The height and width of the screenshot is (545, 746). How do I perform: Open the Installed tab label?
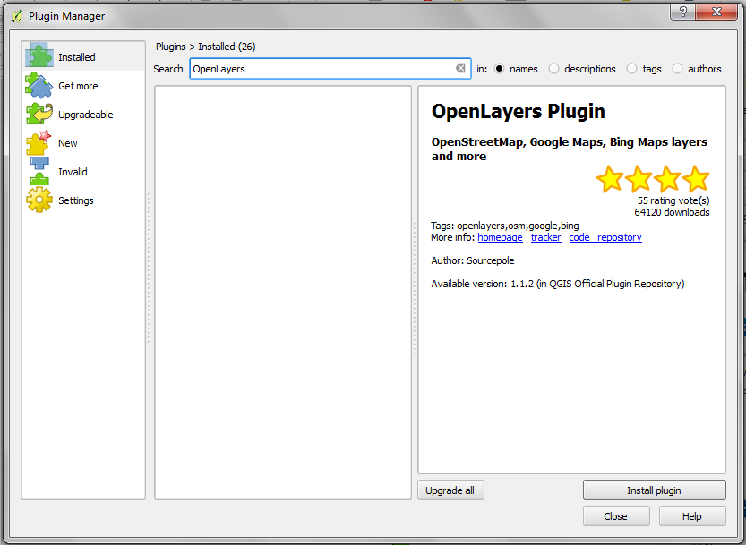(77, 57)
